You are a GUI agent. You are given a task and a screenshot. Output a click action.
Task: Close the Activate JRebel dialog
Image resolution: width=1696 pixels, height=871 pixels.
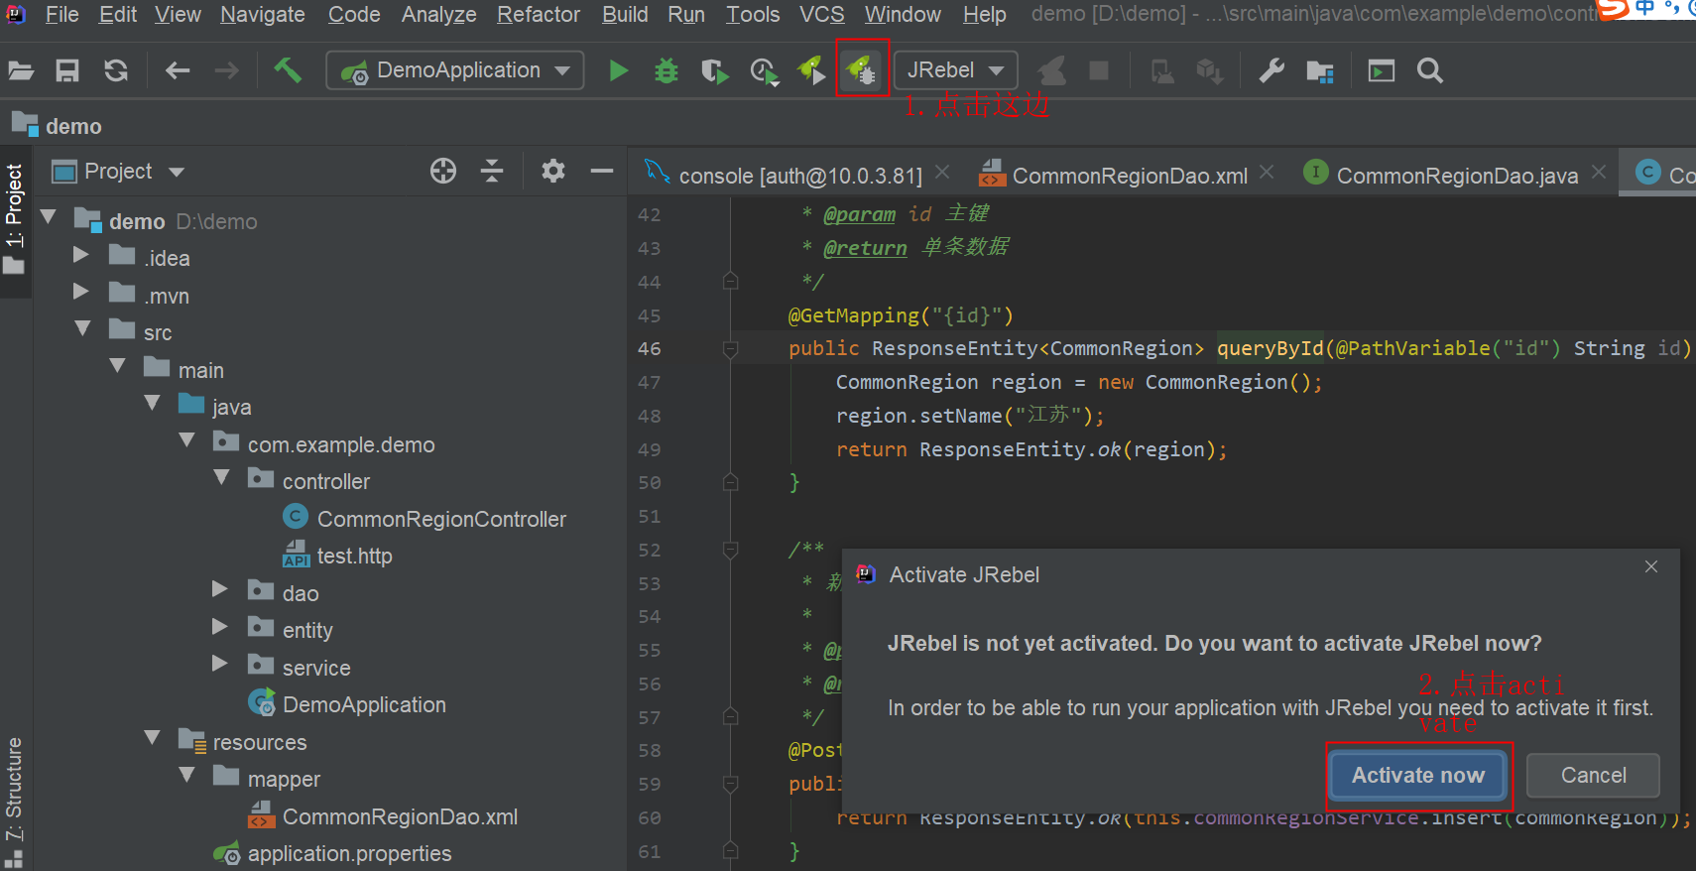1651,566
